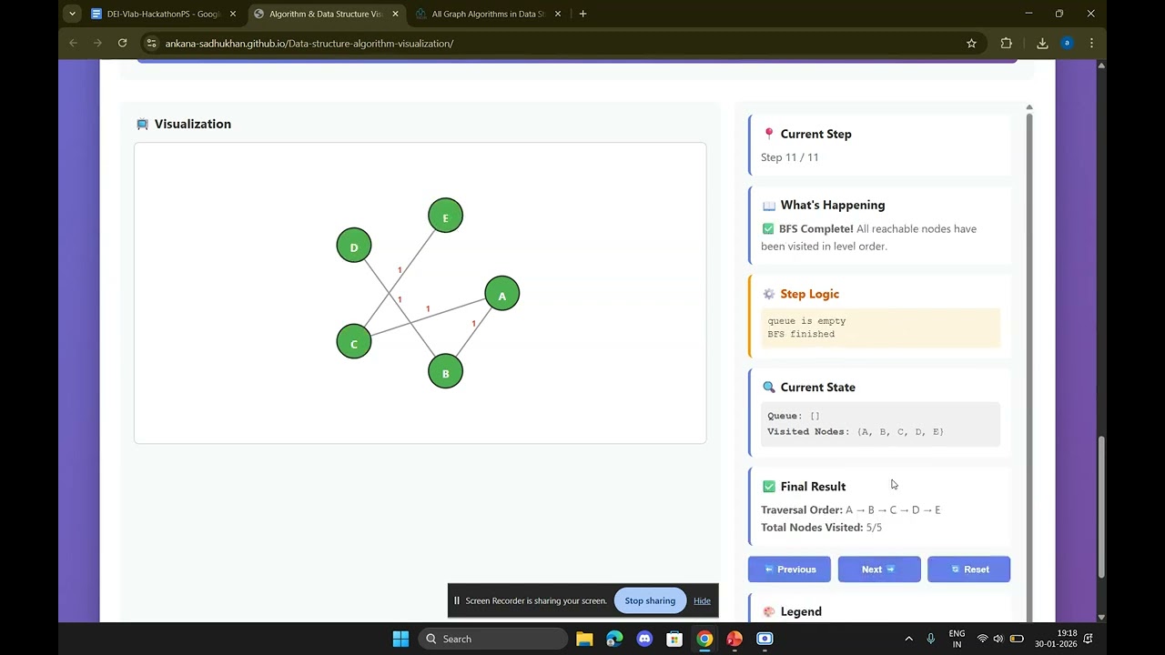Open the tab search dropdown
Screen dimensions: 1165x655
(72, 14)
